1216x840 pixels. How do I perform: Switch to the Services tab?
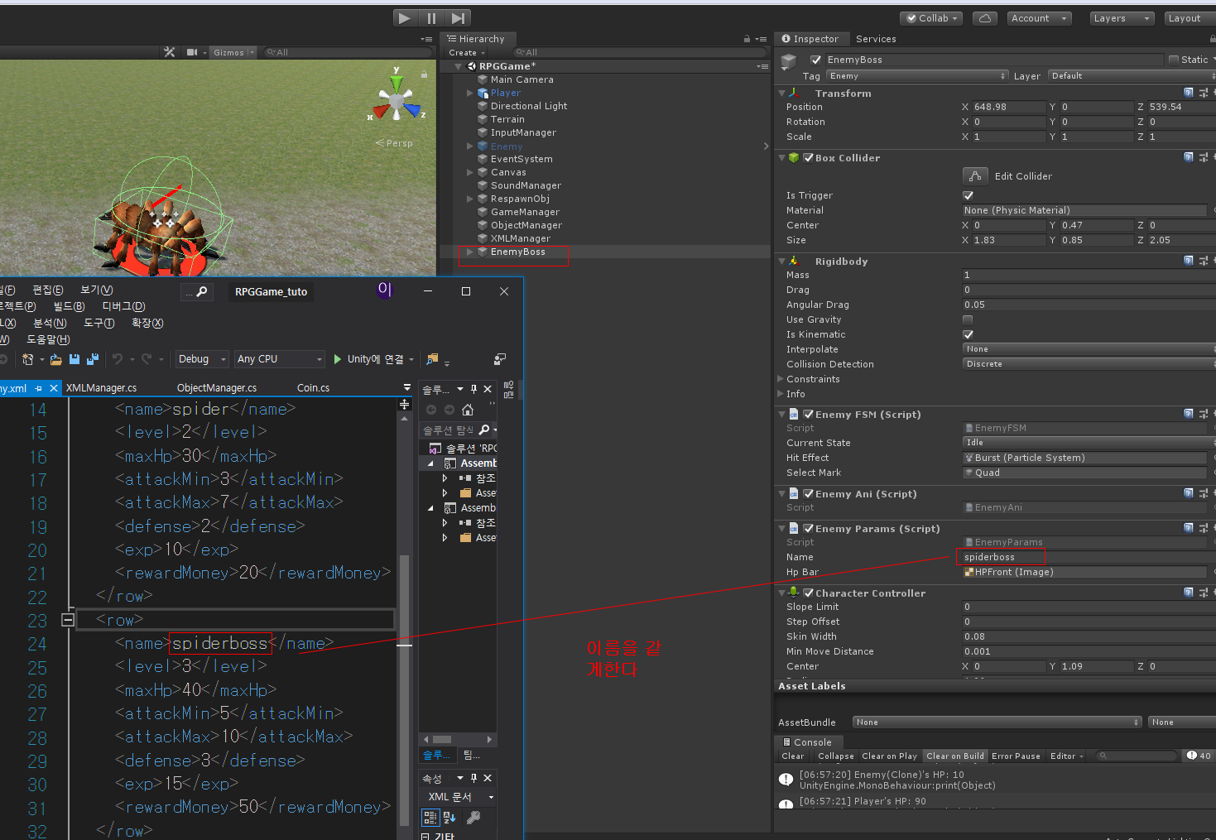[876, 39]
